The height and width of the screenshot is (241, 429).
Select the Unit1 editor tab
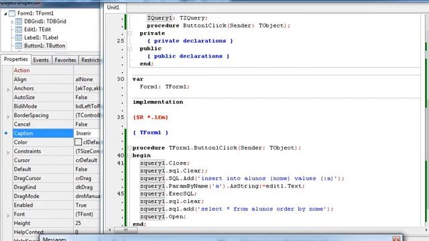click(x=113, y=7)
